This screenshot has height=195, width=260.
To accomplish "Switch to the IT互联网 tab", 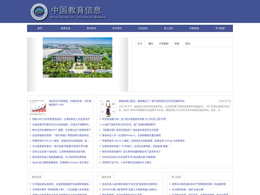I will [x=164, y=44].
